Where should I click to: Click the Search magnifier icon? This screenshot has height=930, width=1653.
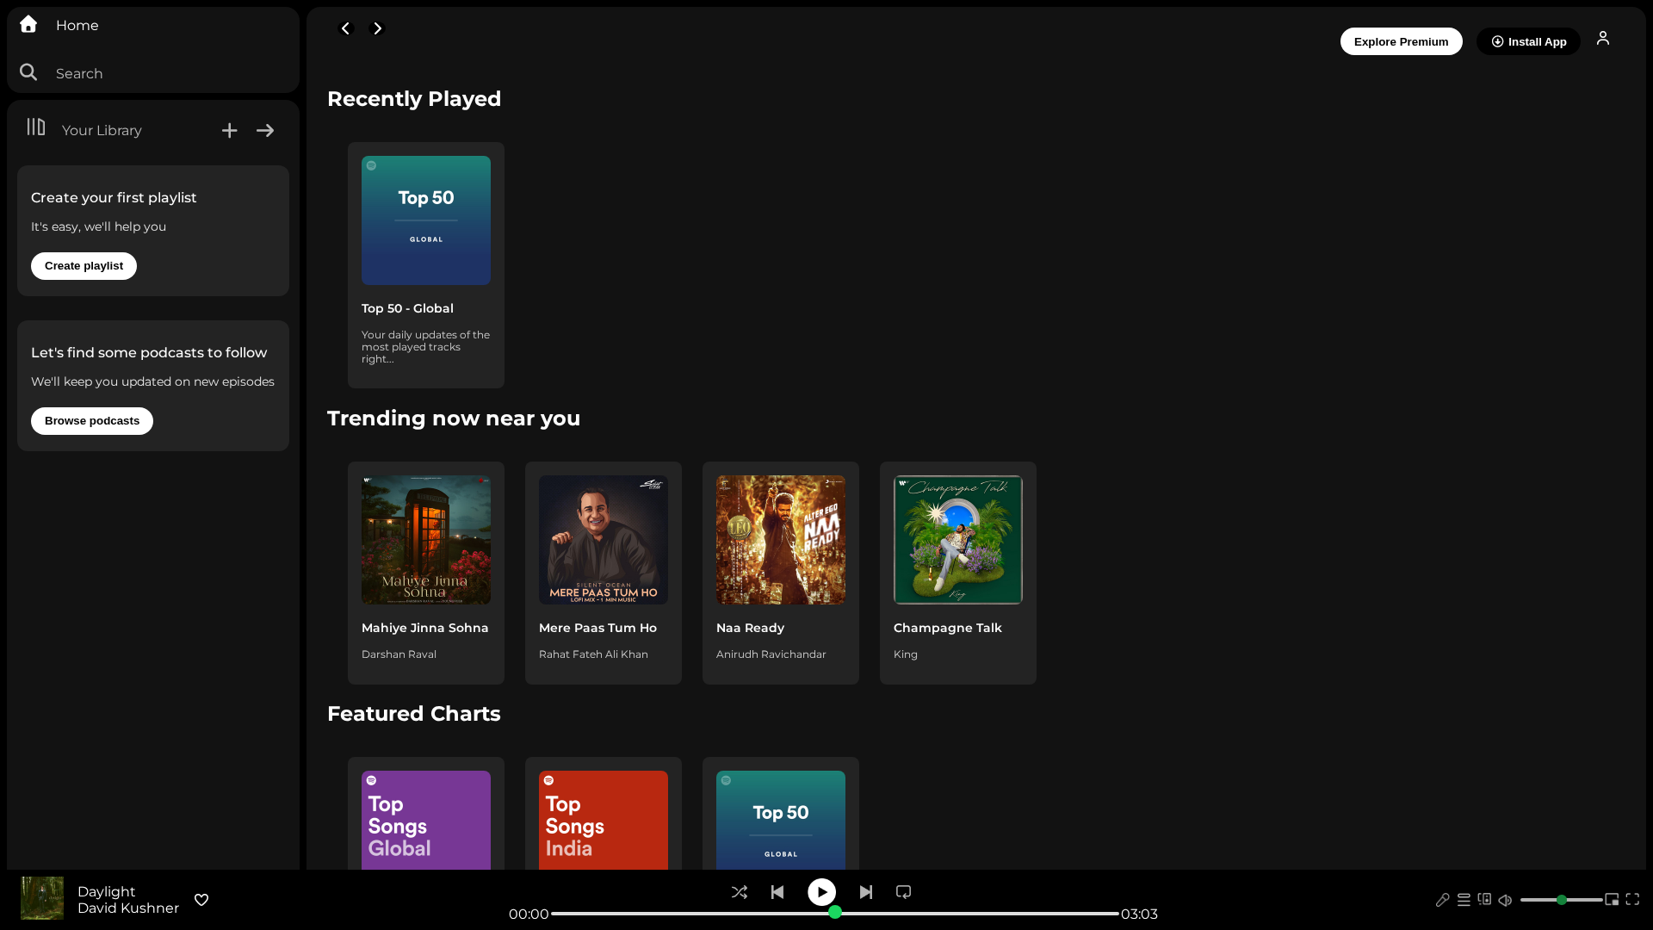coord(28,72)
